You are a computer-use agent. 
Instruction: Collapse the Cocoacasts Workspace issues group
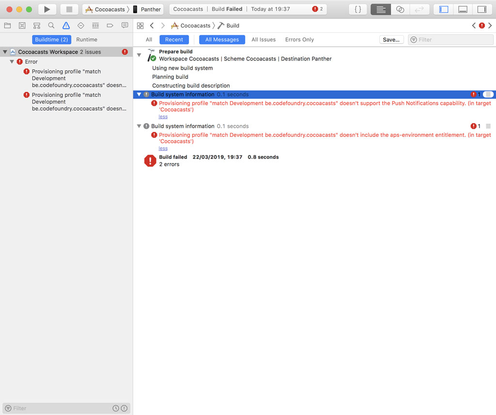point(5,52)
